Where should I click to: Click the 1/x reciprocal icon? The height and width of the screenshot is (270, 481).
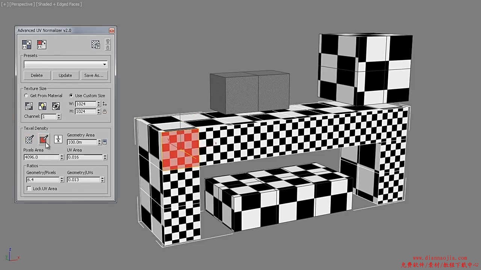(x=58, y=139)
